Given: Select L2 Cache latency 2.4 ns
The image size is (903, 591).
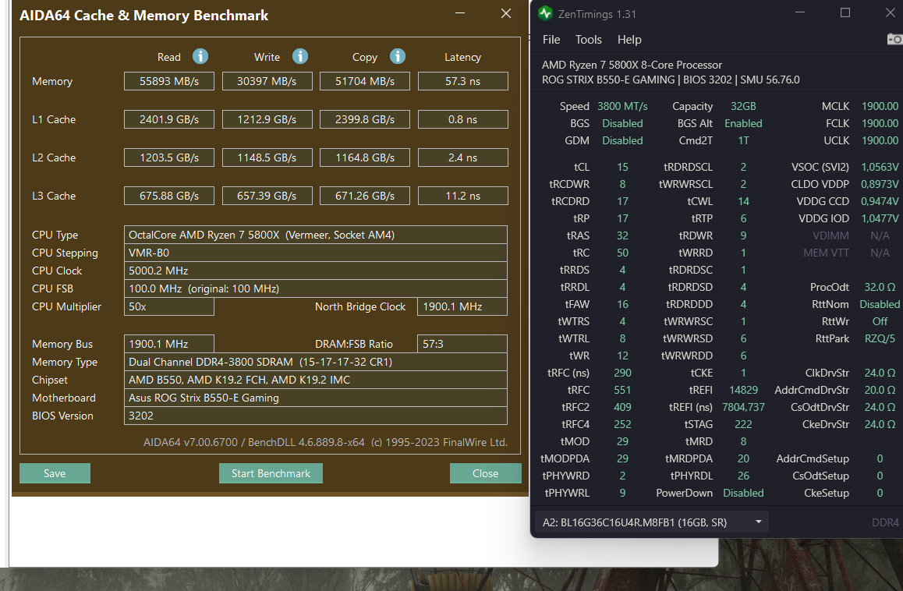Looking at the screenshot, I should click(x=462, y=157).
